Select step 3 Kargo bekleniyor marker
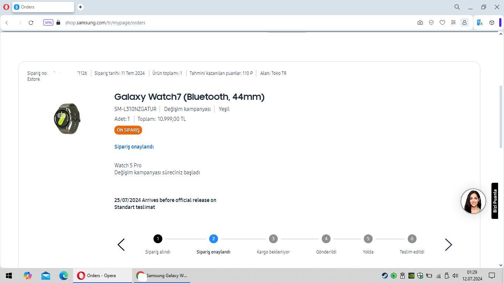The width and height of the screenshot is (504, 283). 273,239
